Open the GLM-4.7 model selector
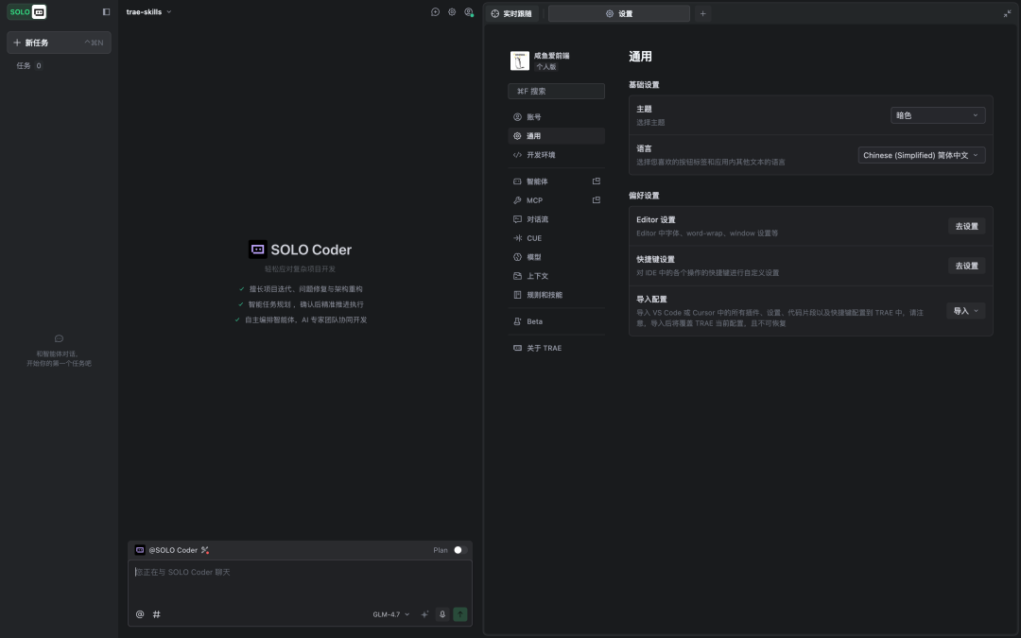The image size is (1021, 638). [390, 614]
